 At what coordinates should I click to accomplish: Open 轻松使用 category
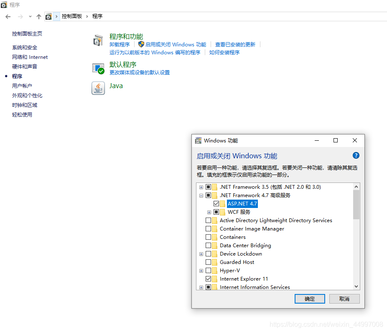point(22,115)
